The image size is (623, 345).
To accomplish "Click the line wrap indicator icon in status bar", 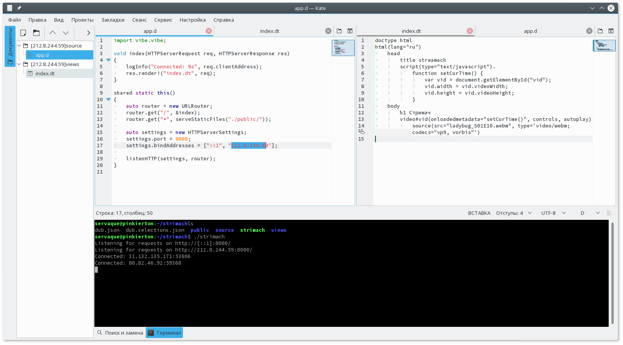I will click(609, 213).
